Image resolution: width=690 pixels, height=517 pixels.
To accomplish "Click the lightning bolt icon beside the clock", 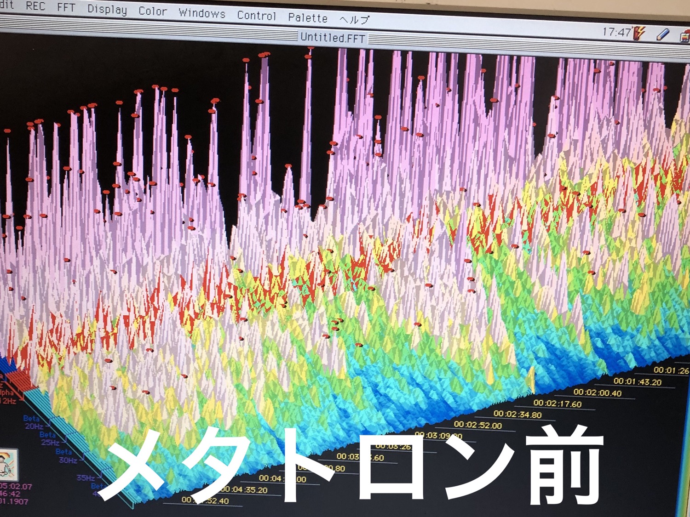I will pos(639,33).
